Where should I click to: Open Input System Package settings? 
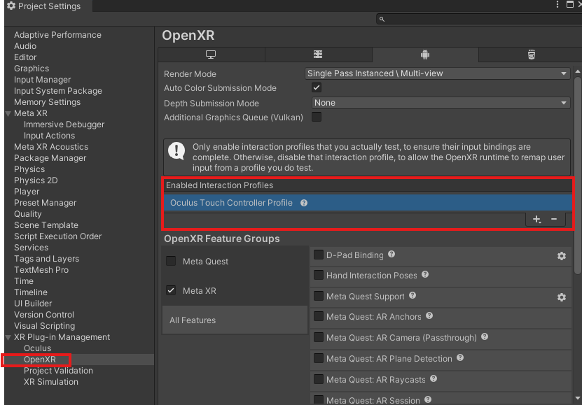(58, 91)
